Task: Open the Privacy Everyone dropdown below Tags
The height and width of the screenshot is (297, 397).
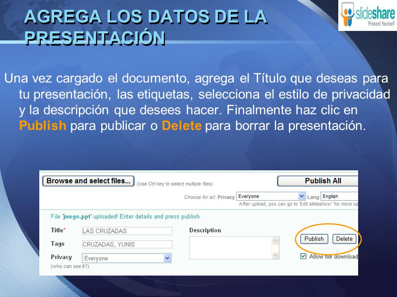Action: [x=127, y=258]
